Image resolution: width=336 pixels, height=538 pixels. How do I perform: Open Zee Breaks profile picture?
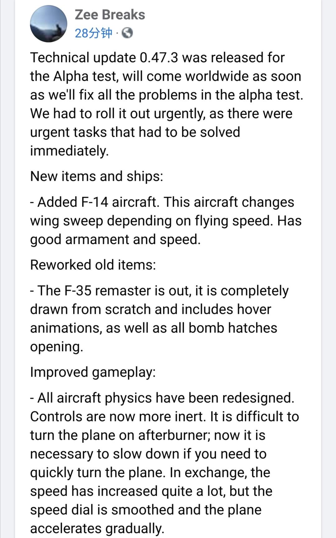click(49, 24)
